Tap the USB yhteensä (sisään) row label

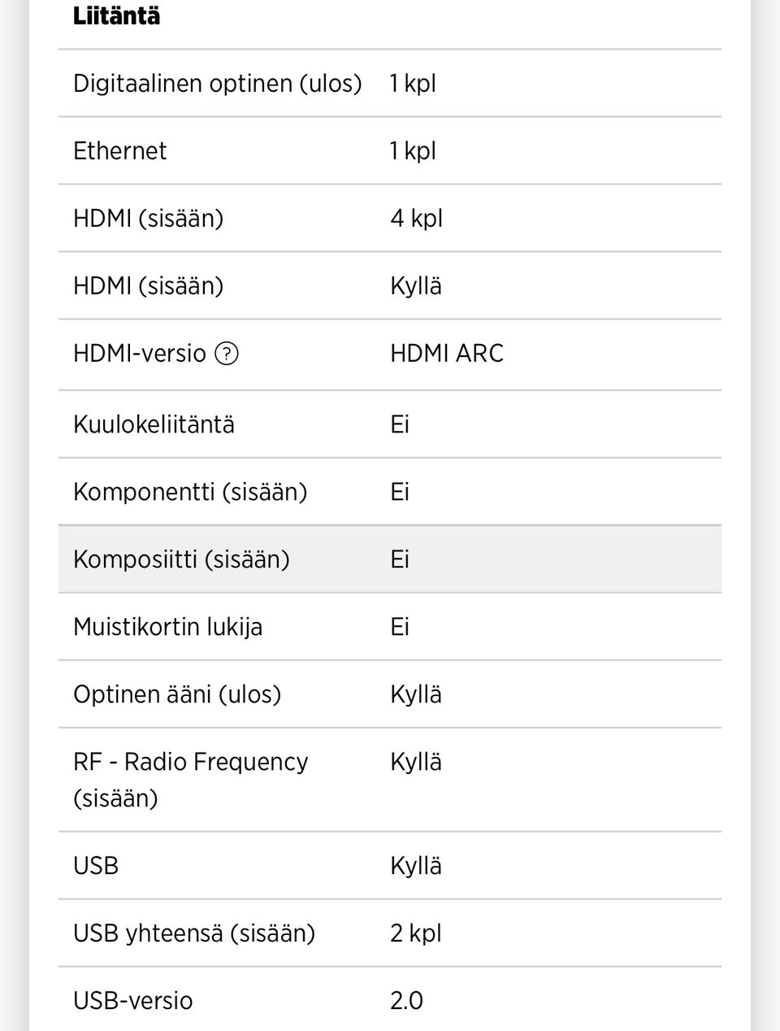coord(193,933)
